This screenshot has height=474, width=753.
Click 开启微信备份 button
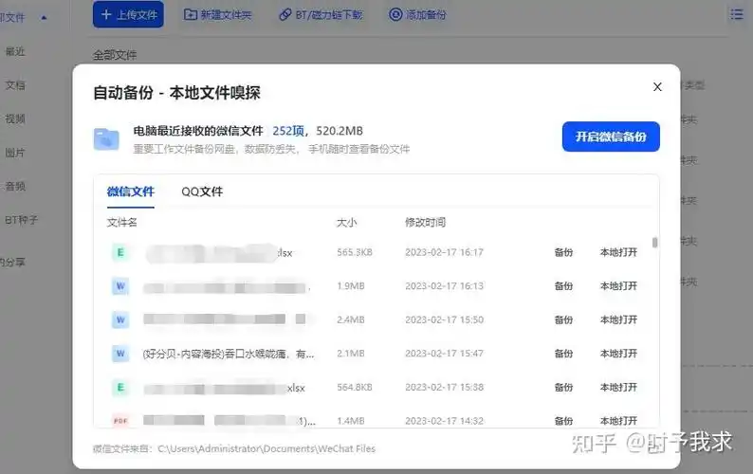tap(610, 137)
